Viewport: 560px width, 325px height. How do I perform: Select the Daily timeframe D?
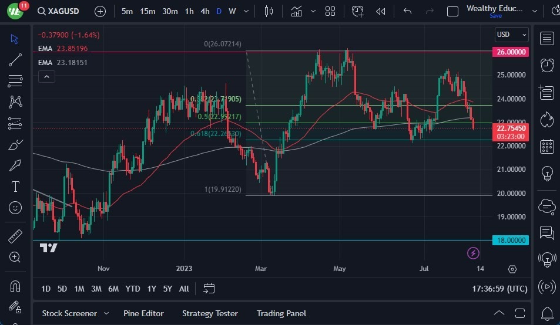(219, 11)
